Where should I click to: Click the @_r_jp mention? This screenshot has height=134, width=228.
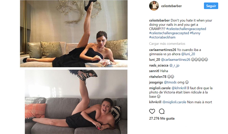coord(174,65)
